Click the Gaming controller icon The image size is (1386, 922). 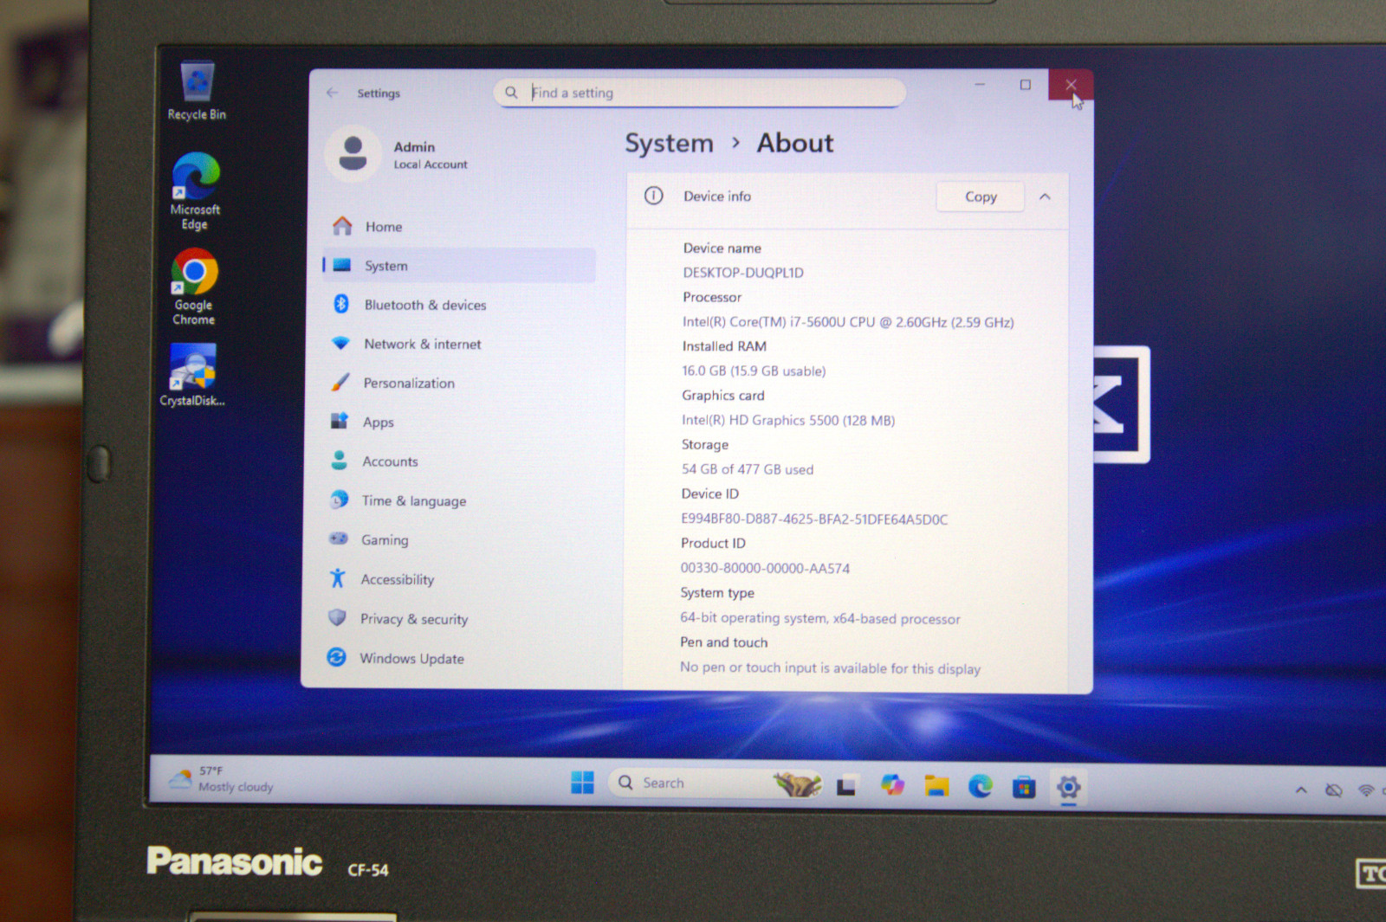[338, 538]
